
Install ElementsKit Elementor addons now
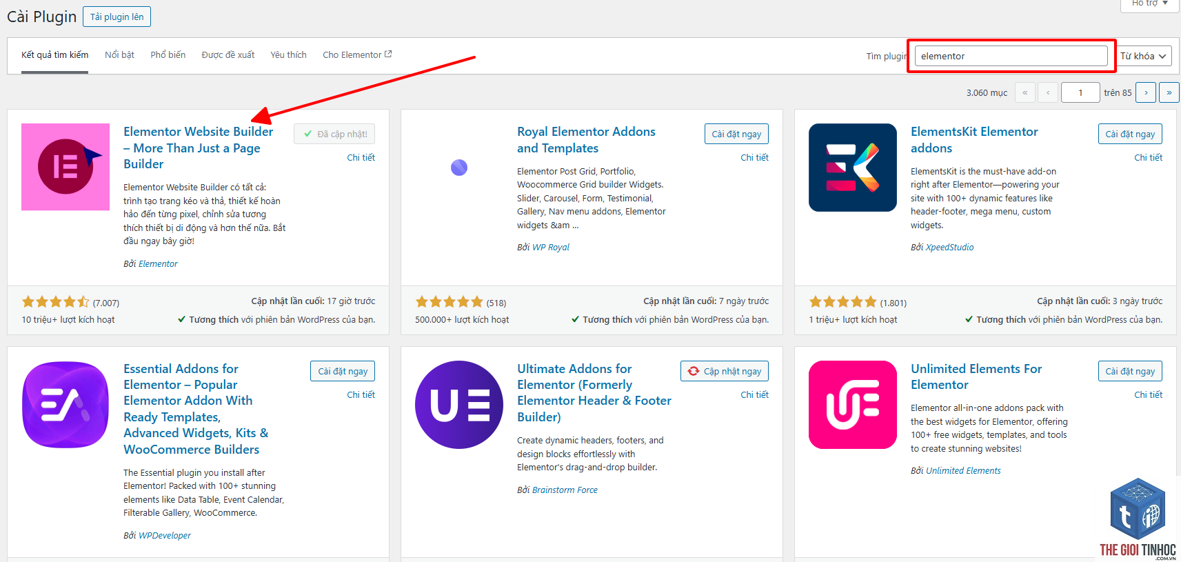[1130, 134]
